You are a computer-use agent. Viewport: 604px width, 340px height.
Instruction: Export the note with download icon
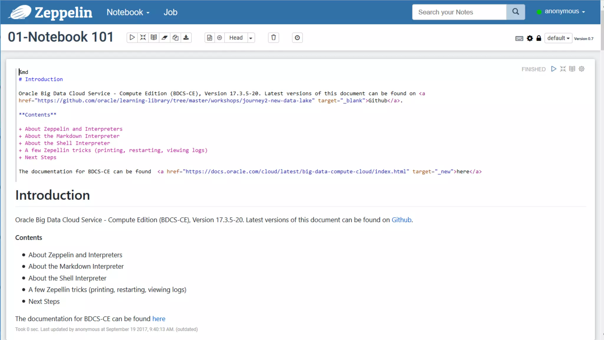tap(186, 37)
